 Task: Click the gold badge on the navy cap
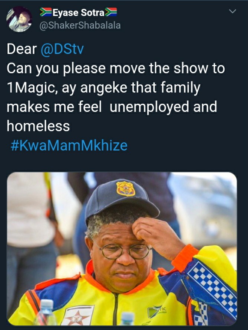[126, 189]
